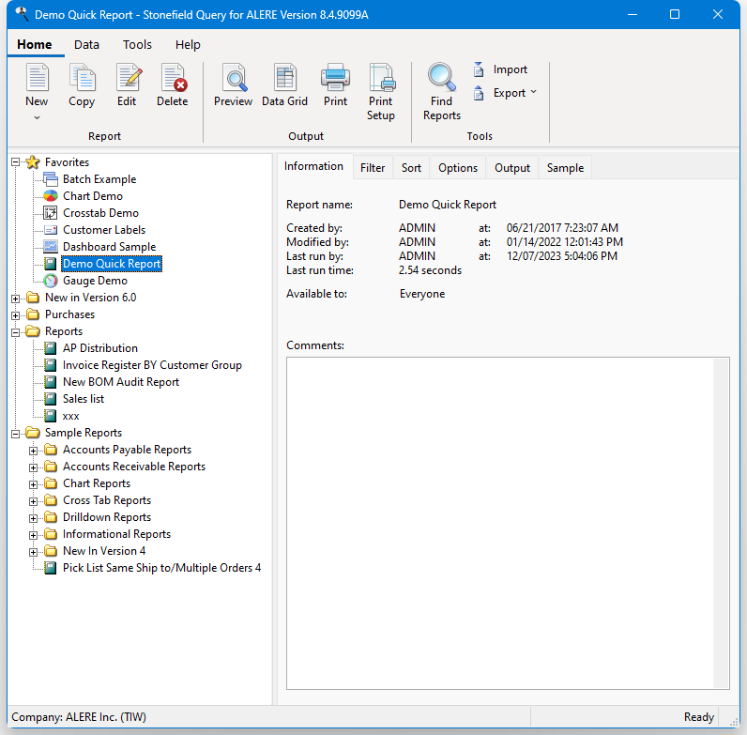The image size is (747, 735).
Task: Select the New BOM Audit Report item
Action: click(121, 382)
